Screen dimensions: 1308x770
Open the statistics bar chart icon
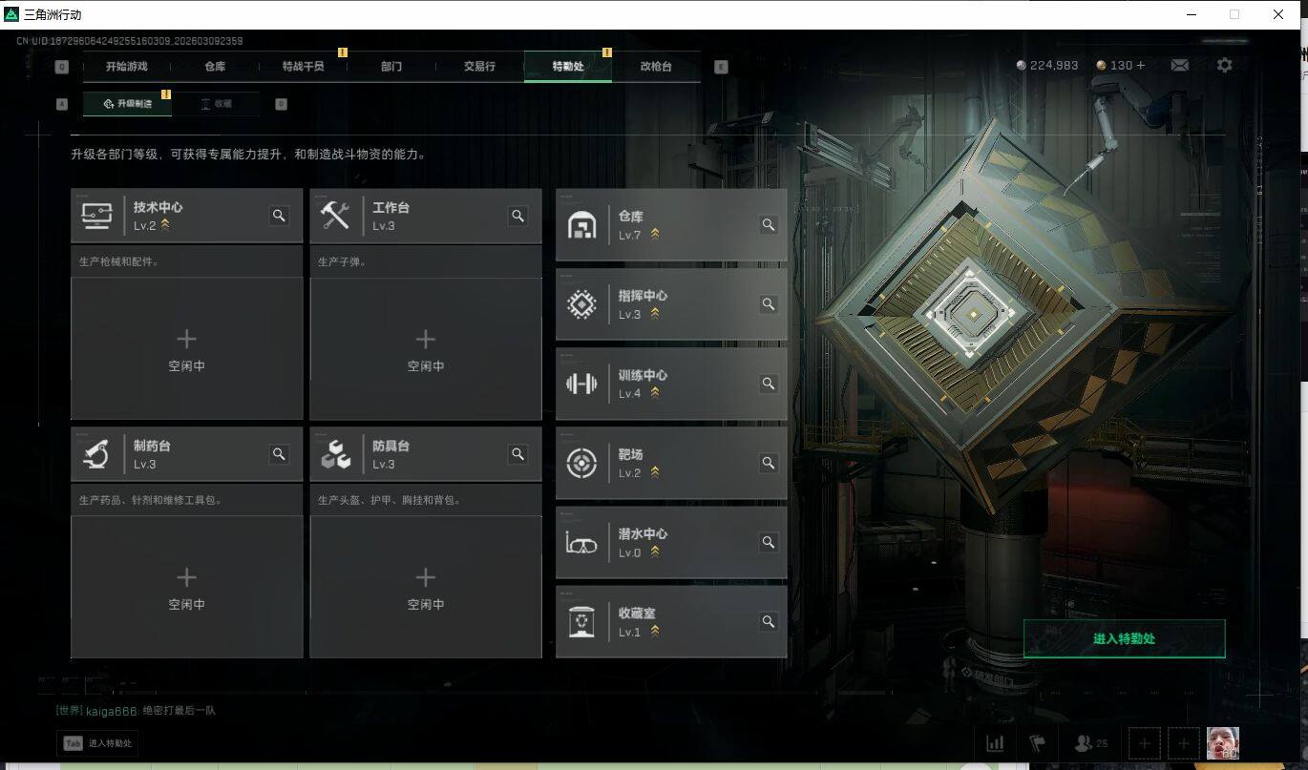click(x=995, y=743)
